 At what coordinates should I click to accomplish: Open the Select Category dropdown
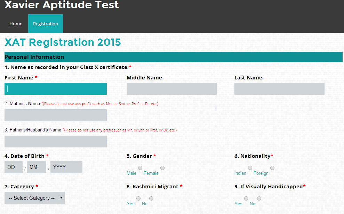click(x=34, y=198)
